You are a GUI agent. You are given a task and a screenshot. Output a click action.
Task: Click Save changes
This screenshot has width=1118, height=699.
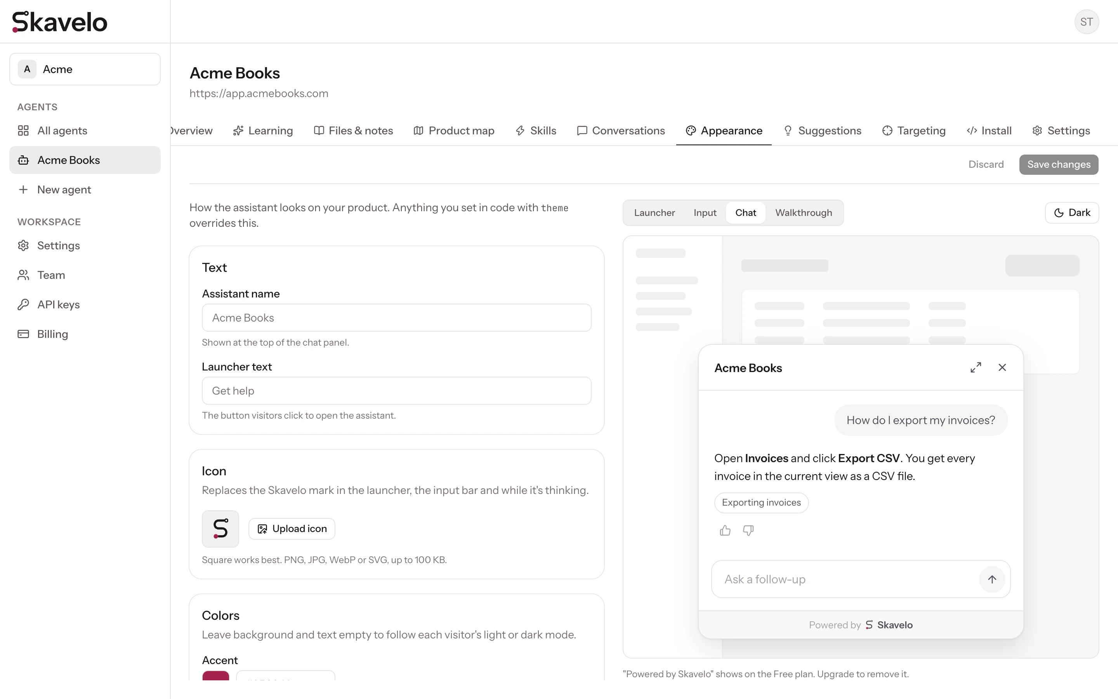[1058, 165]
